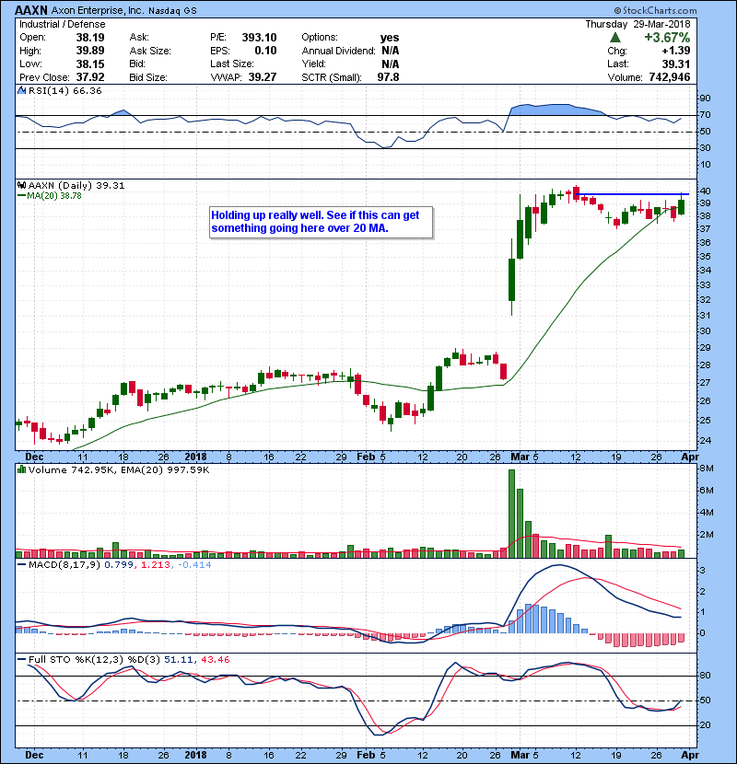Viewport: 737px width, 764px height.
Task: Click the Volume 742.95K, EMA(20) legend text
Action: tap(119, 469)
